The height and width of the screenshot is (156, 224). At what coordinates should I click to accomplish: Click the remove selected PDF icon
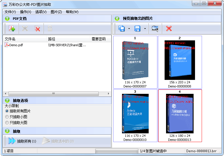click(25, 28)
